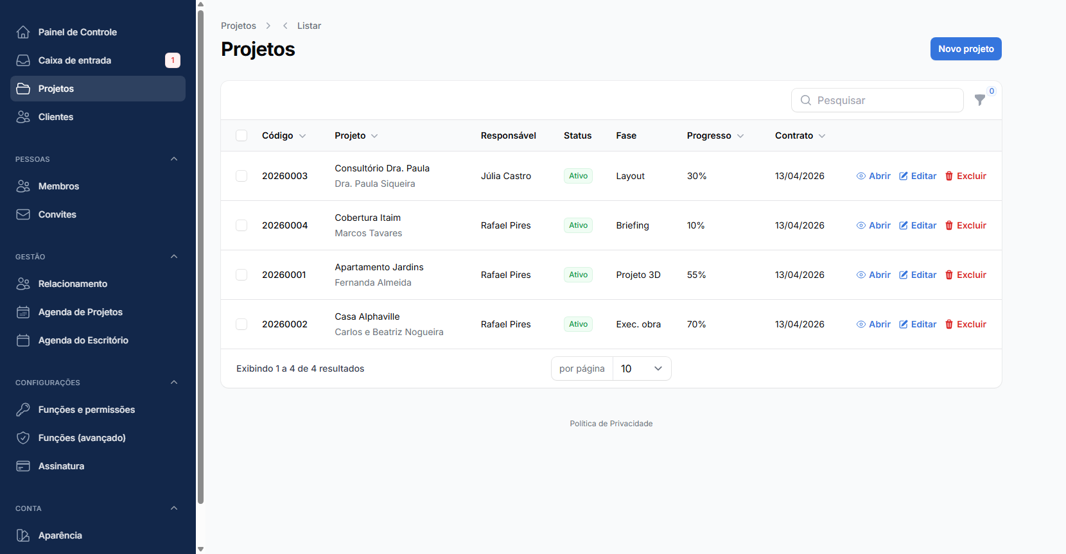
Task: Click Excluir link for project 20260004
Action: (x=965, y=225)
